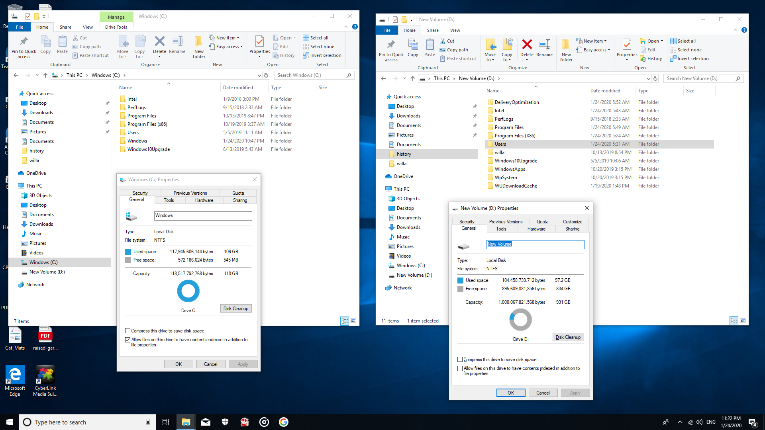Click OK in New Volume (D:) Properties

511,393
